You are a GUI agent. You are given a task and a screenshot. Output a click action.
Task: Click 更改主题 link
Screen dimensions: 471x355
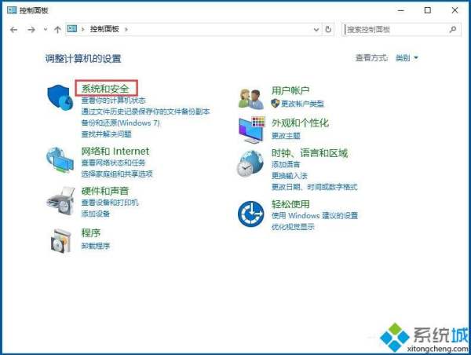click(x=286, y=136)
